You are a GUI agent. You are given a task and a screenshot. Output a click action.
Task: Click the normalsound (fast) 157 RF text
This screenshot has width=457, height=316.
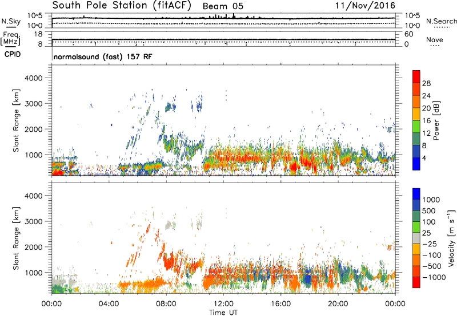pyautogui.click(x=103, y=56)
